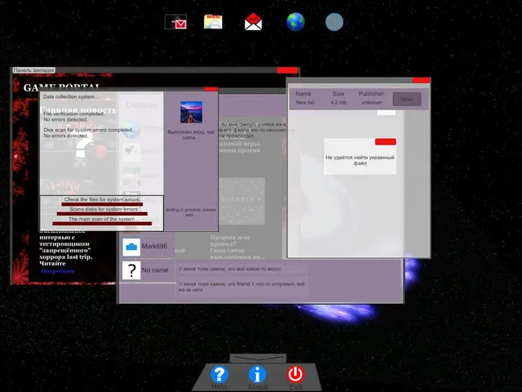Click the GAME PORTAL page title
The image size is (522, 392).
point(62,87)
